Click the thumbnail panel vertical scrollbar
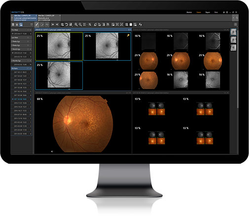 click(x=238, y=69)
